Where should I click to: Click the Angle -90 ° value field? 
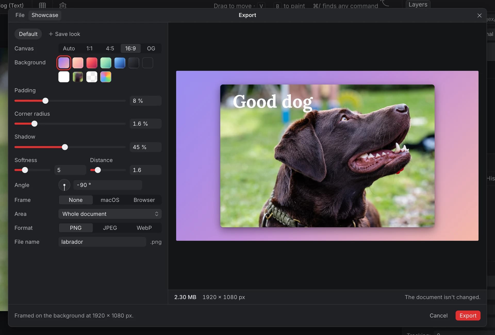(x=108, y=185)
